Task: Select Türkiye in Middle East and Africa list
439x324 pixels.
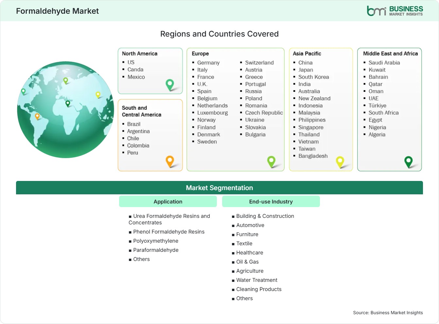Action: (x=378, y=105)
